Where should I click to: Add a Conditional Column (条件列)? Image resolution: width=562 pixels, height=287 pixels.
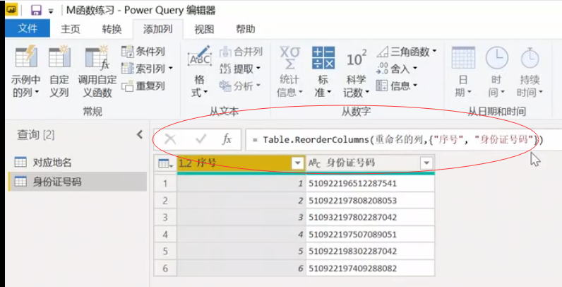pyautogui.click(x=143, y=52)
